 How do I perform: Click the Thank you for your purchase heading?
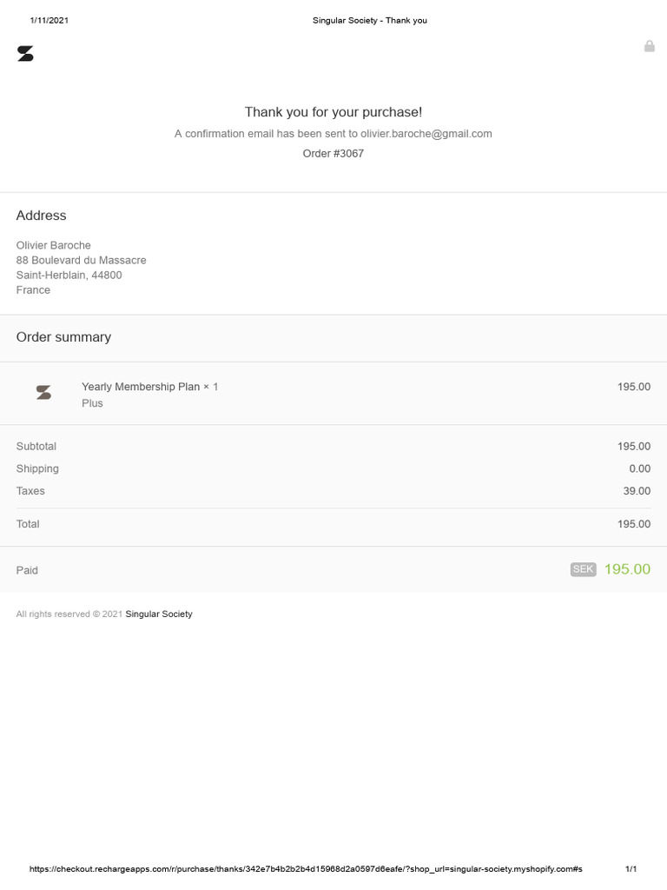[333, 112]
